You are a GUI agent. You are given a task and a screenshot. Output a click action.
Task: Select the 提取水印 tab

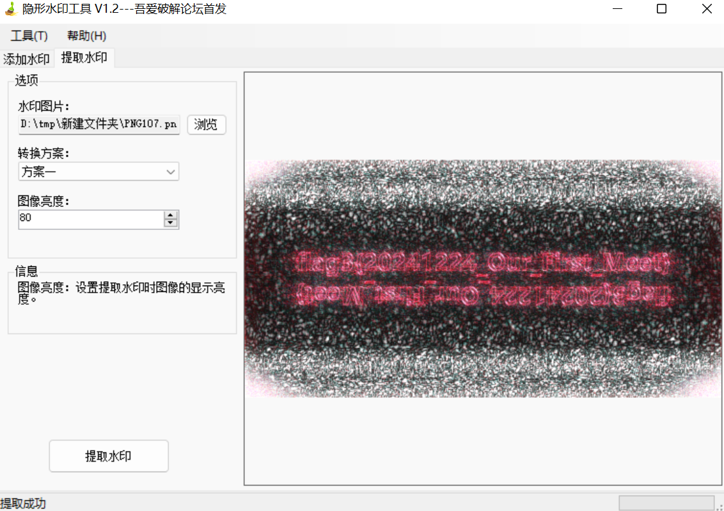(x=84, y=58)
